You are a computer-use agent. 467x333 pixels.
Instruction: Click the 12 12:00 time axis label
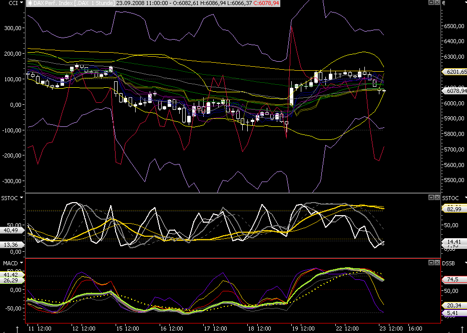84,328
